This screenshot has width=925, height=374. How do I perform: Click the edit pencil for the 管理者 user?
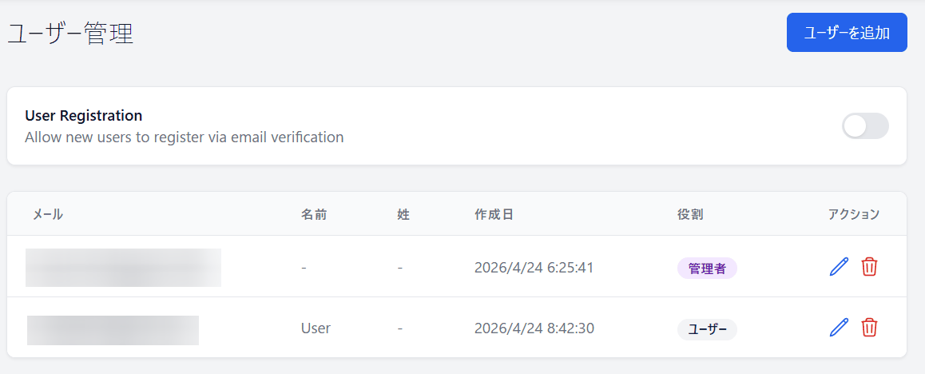click(x=839, y=267)
